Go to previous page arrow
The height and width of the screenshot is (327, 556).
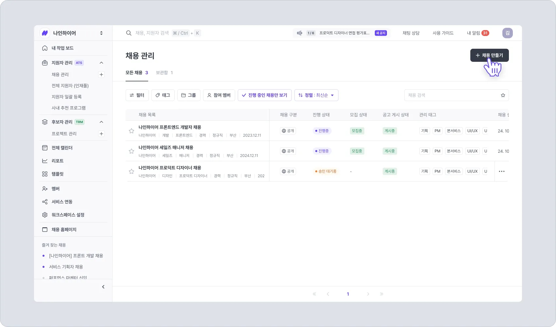click(x=328, y=294)
